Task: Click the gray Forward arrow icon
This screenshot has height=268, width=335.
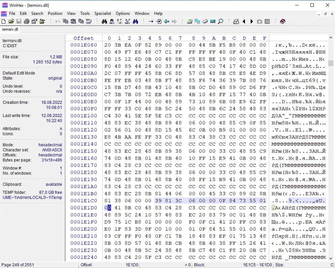Action: coord(174,21)
